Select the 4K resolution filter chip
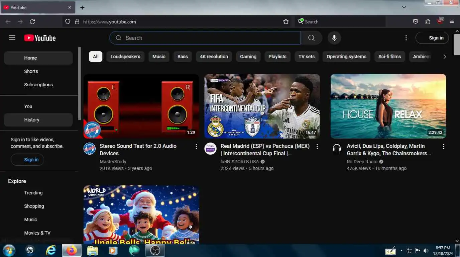 click(x=214, y=57)
